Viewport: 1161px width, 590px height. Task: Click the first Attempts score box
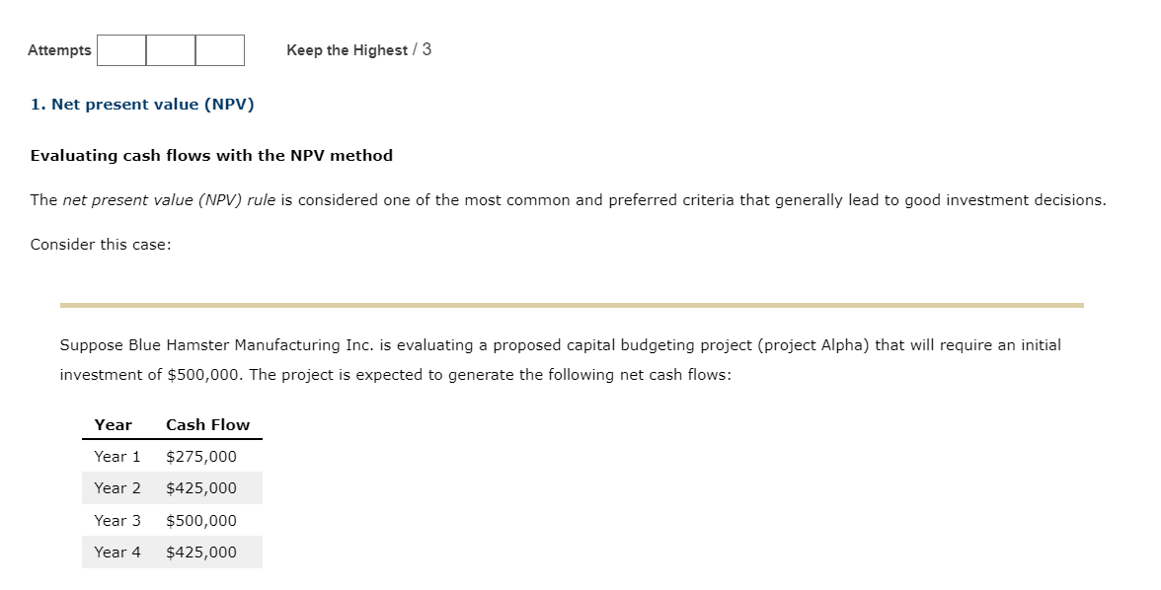(x=120, y=50)
